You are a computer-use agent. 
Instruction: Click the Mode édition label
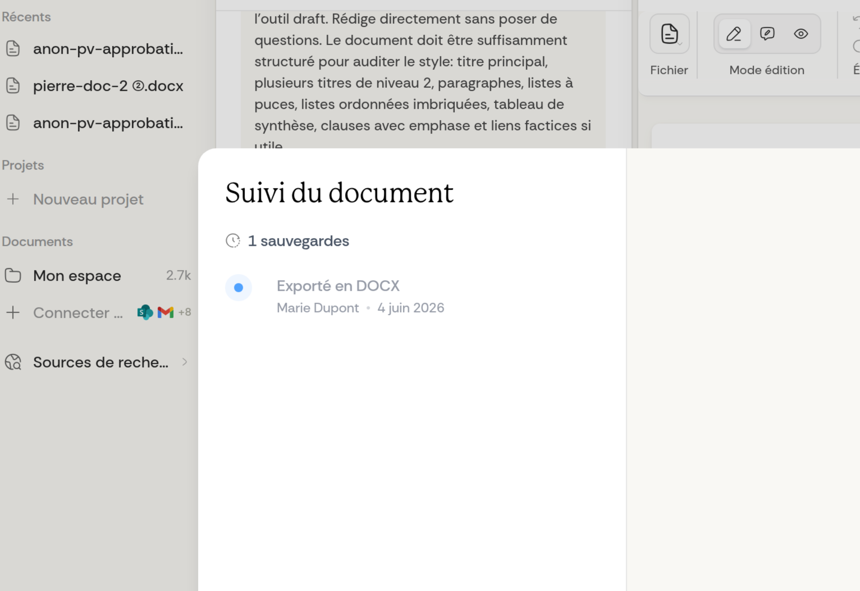pos(767,70)
